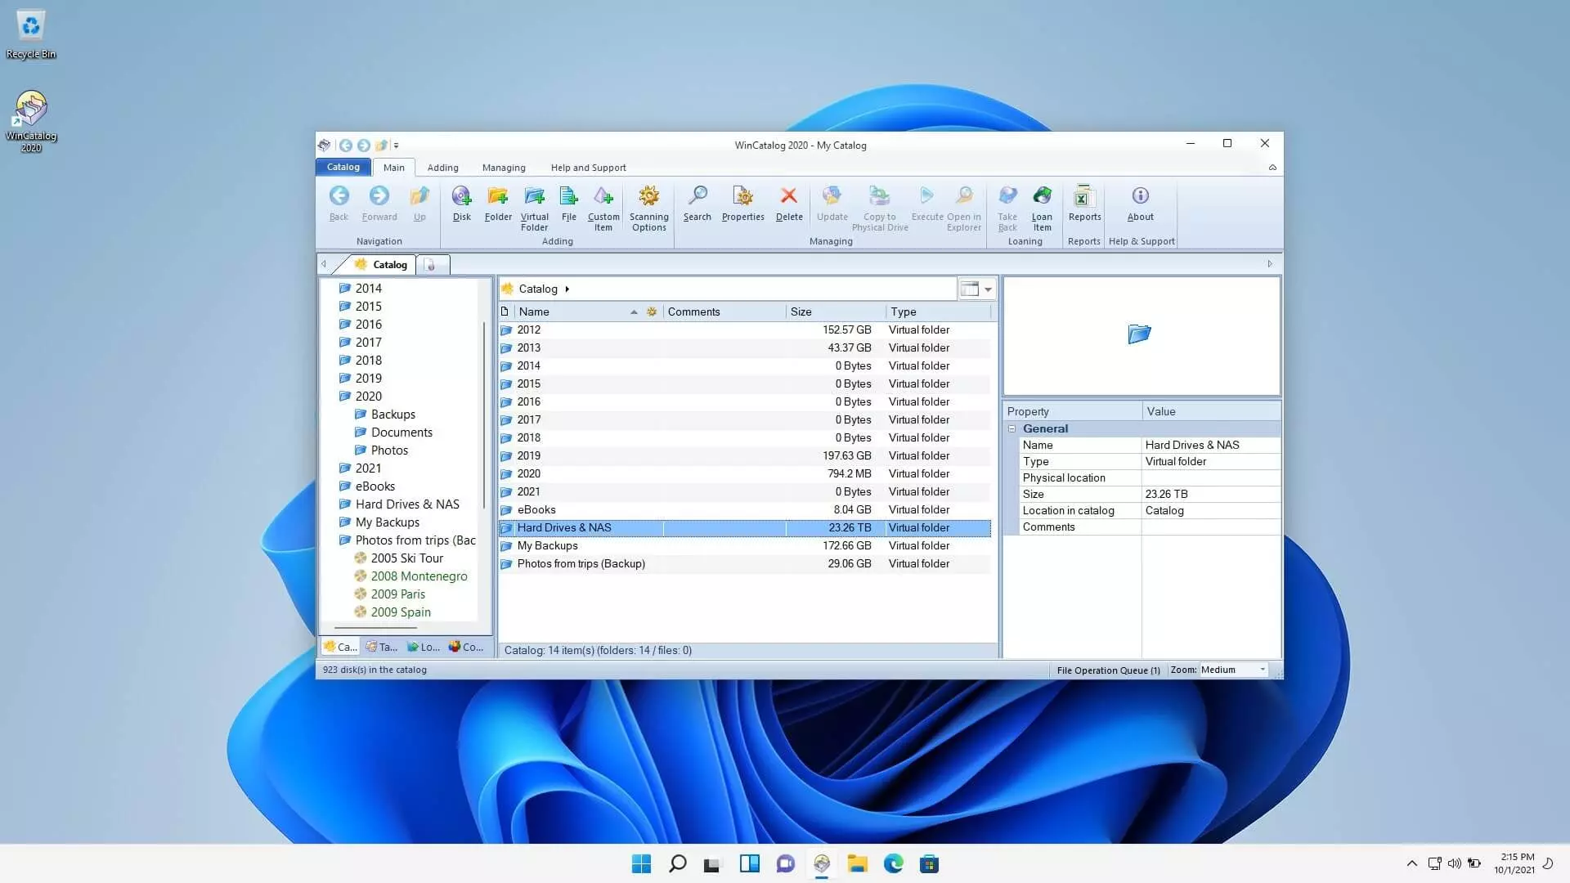Select Photos from trips (Backup) row

[x=744, y=563]
